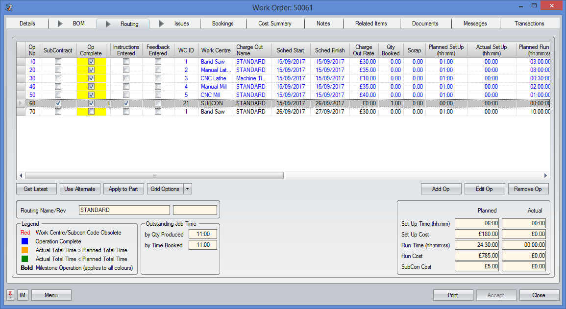
Task: Click the application icon in the title bar
Action: [x=8, y=7]
